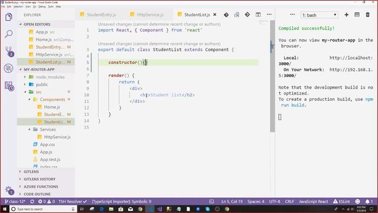
Task: Click Ln 5, Col 19 indicator
Action: (232, 201)
